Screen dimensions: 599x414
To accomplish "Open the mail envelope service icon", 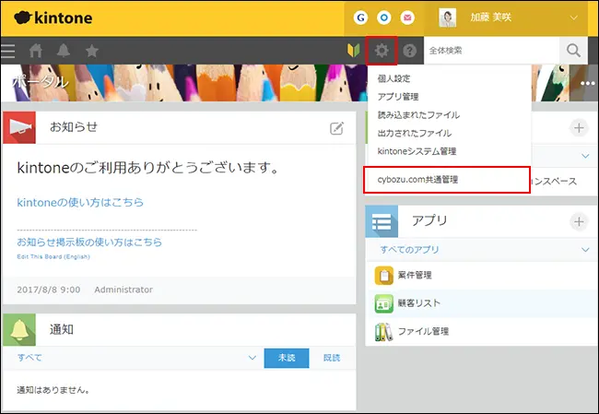I will click(407, 18).
